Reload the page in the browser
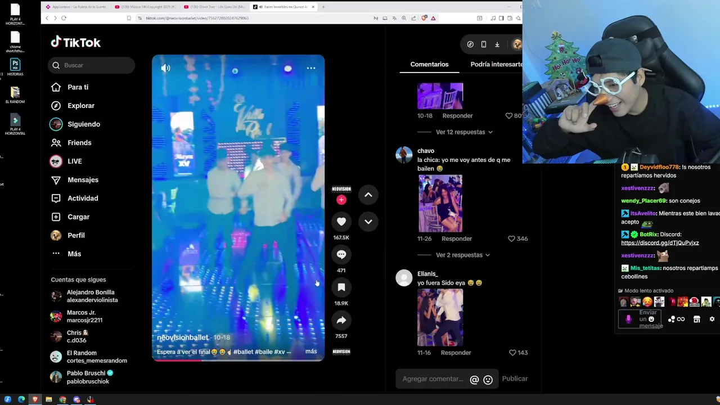Image resolution: width=720 pixels, height=405 pixels. pyautogui.click(x=64, y=18)
